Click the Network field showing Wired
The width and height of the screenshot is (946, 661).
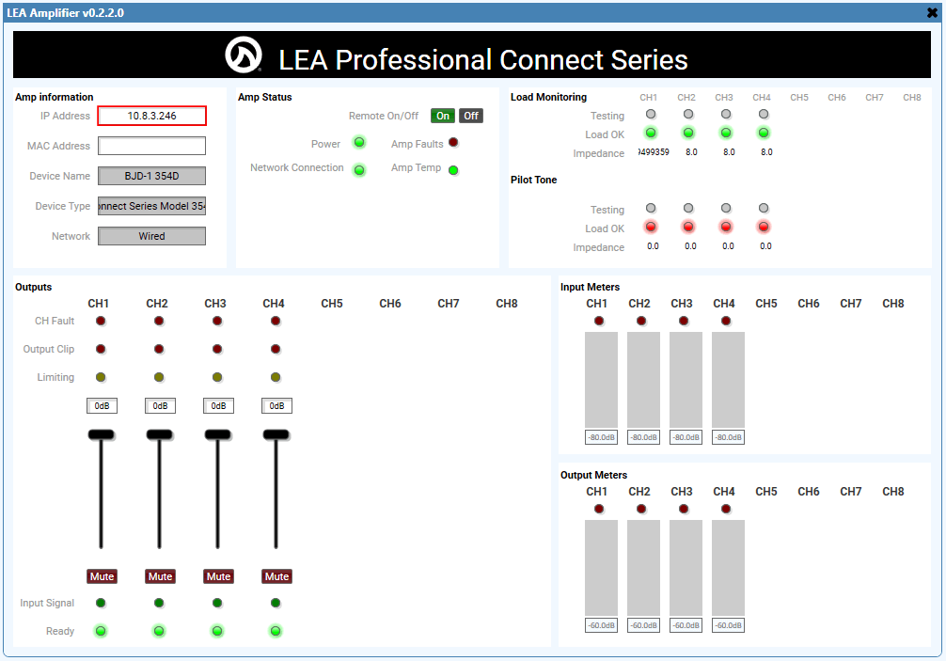point(152,236)
